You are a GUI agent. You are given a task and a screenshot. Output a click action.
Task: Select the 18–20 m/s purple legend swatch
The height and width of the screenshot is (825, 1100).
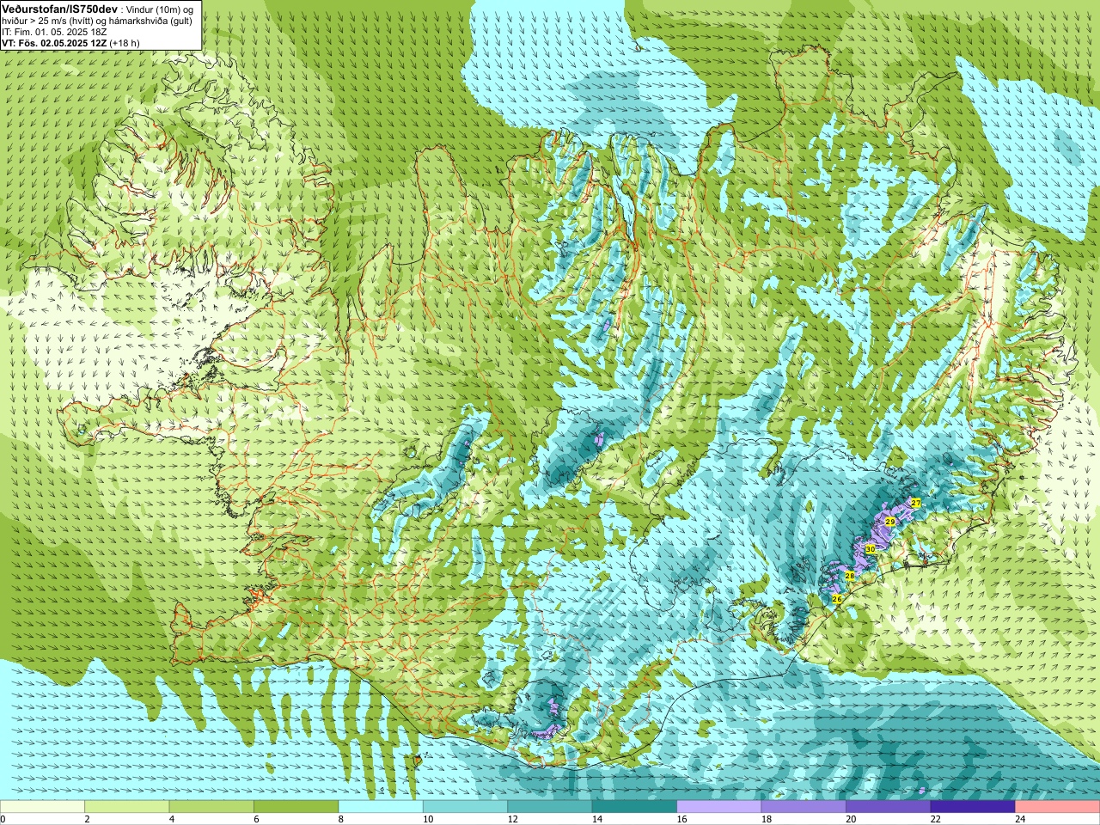tap(804, 807)
